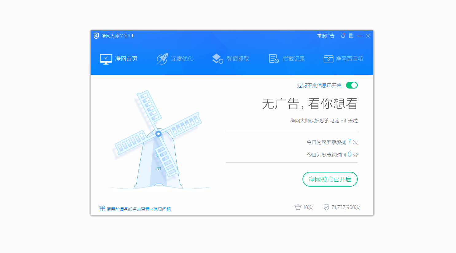The width and height of the screenshot is (456, 253).
Task: Click the version upgrade arrow icon
Action: (x=132, y=36)
